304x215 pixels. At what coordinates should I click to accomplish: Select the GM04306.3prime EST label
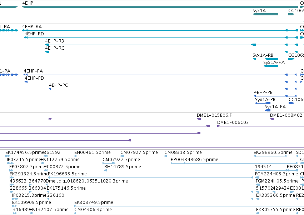click(93, 210)
